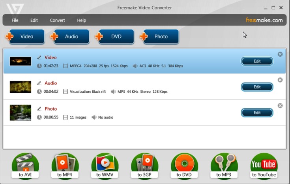This screenshot has width=290, height=184.
Task: Rename Video item via pencil icon
Action: (x=39, y=57)
